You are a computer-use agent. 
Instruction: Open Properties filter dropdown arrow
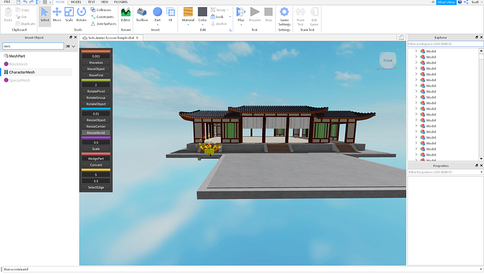(481, 172)
